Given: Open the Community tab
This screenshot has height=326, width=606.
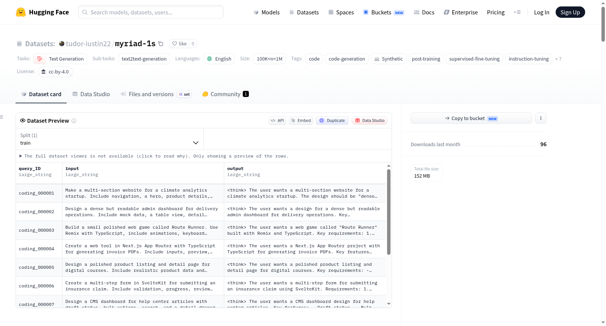Looking at the screenshot, I should (225, 94).
